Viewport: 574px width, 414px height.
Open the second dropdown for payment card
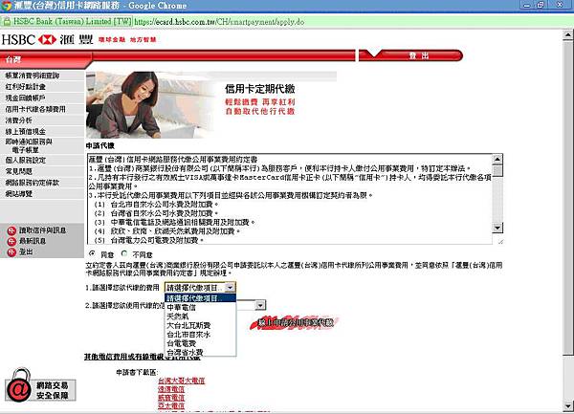[260, 305]
